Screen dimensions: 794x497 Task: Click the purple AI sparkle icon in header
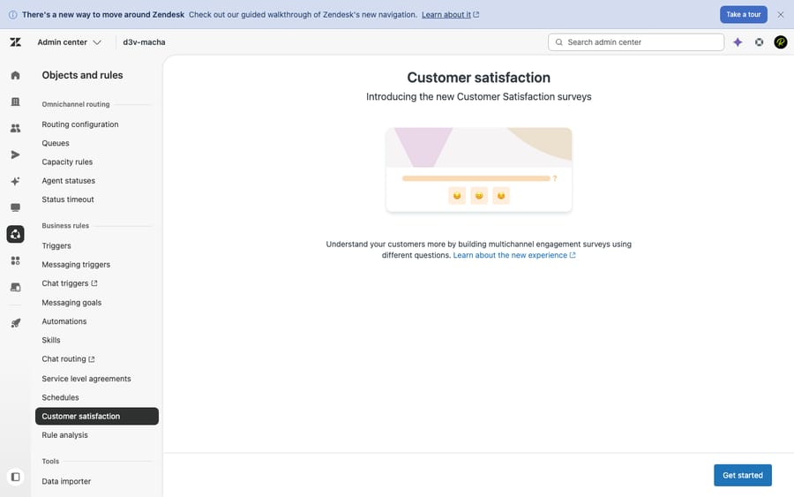click(738, 42)
